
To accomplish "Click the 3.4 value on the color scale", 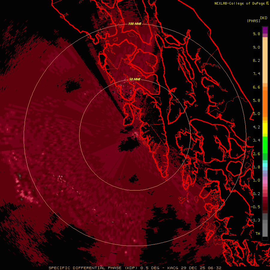I will 256,140.
